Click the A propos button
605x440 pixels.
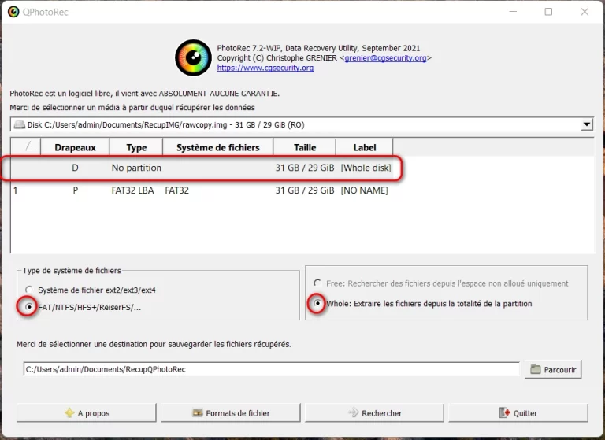click(x=87, y=413)
